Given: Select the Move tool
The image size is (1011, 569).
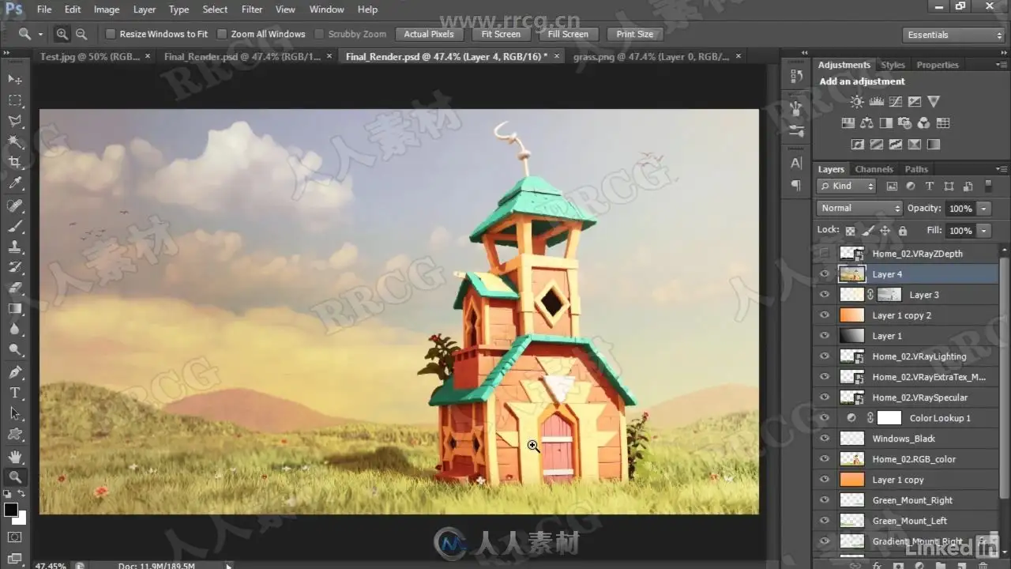Looking at the screenshot, I should 15,80.
